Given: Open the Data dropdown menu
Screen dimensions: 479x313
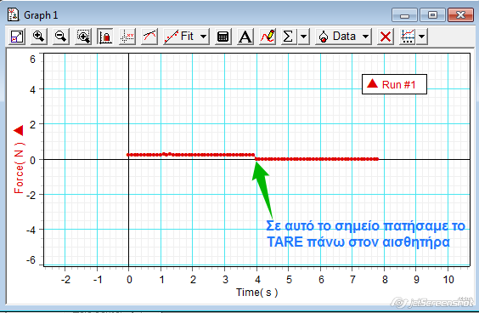Looking at the screenshot, I should pyautogui.click(x=343, y=37).
